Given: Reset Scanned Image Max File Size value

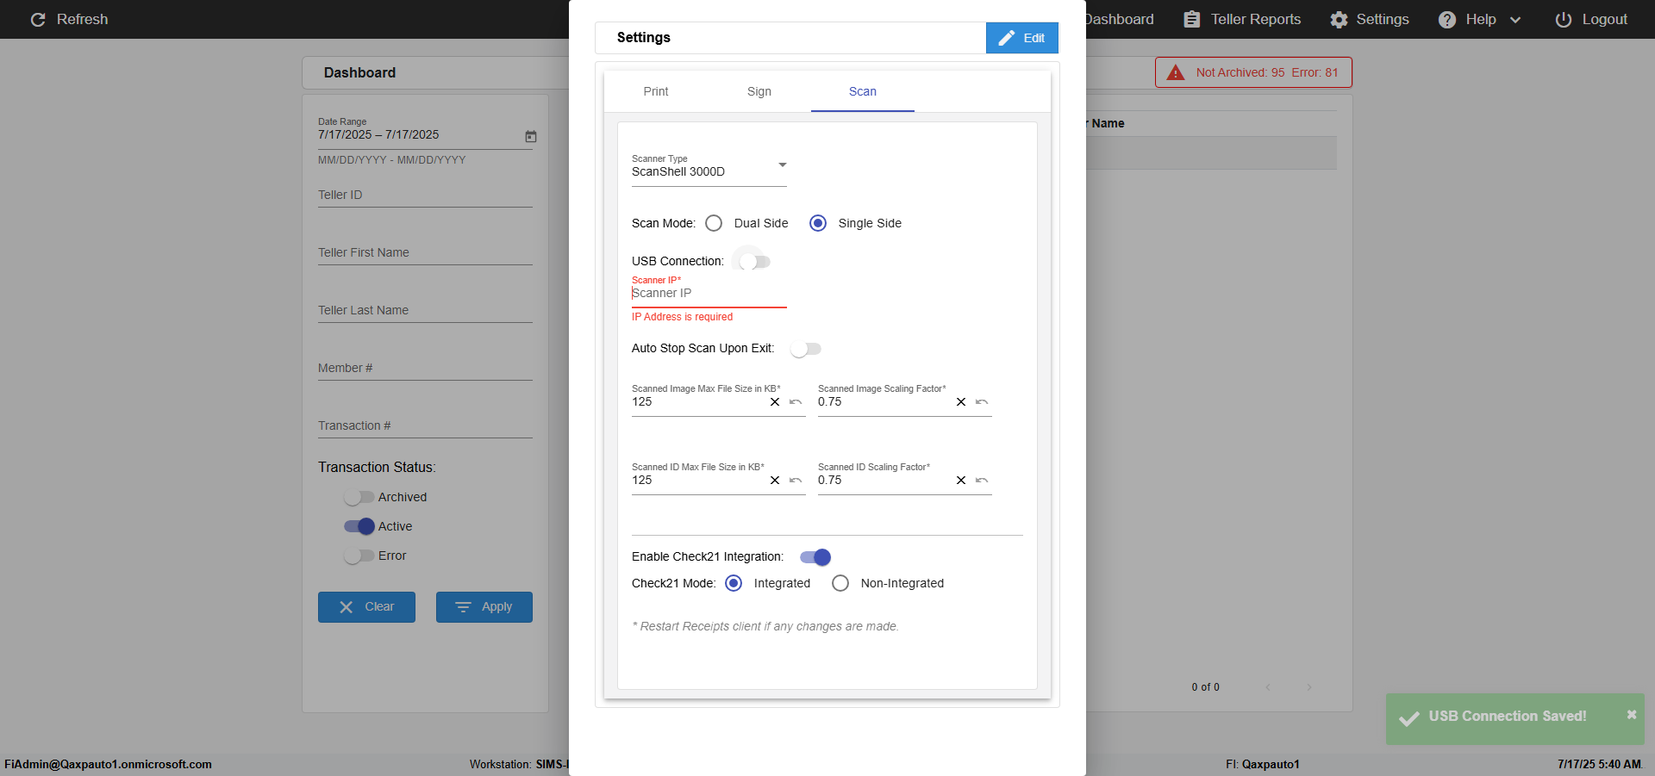Looking at the screenshot, I should point(796,402).
